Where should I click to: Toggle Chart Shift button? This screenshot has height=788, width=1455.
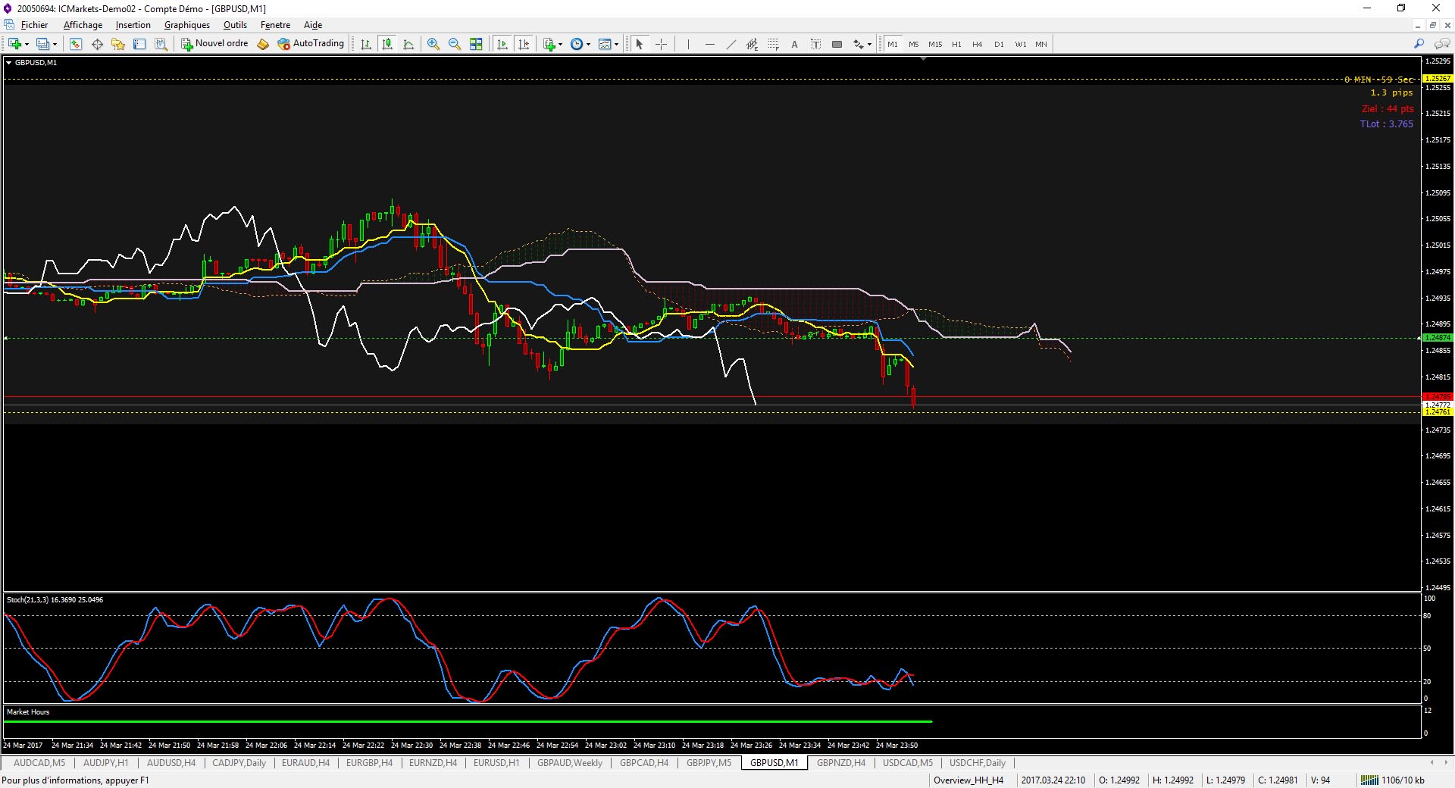[x=524, y=44]
